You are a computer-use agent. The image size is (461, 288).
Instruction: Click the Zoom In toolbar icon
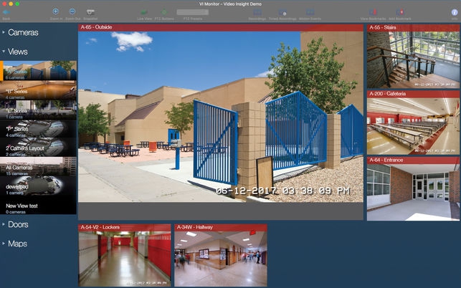56,11
